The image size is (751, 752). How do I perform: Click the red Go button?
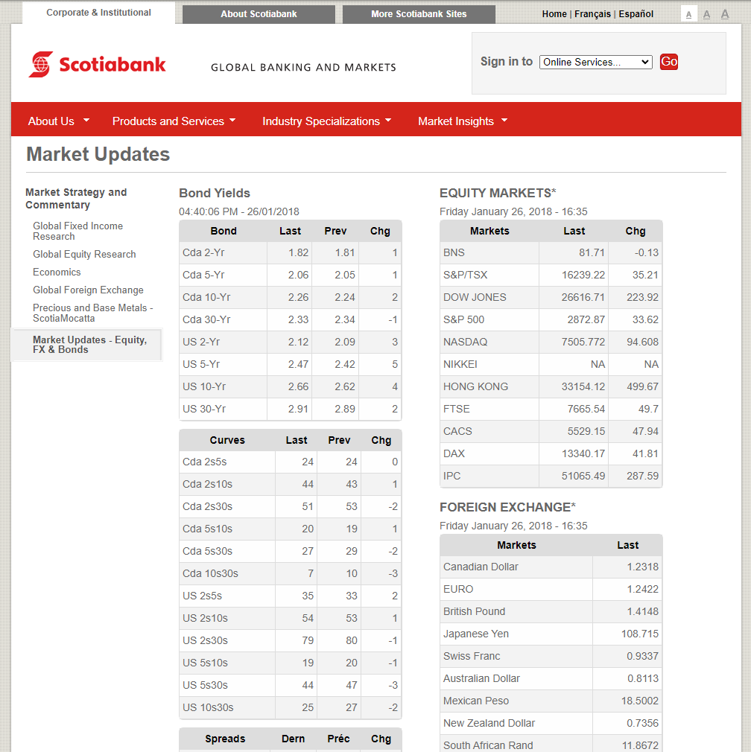(x=668, y=62)
